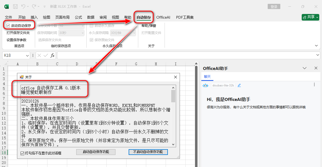Select column H header
The image size is (322, 167).
156,64
